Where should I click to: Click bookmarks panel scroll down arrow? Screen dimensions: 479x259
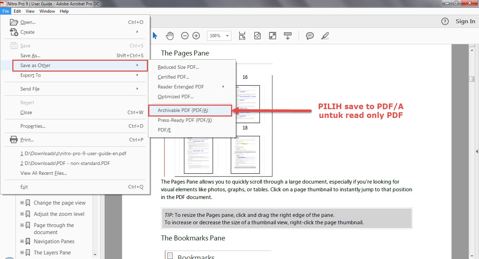(95, 254)
